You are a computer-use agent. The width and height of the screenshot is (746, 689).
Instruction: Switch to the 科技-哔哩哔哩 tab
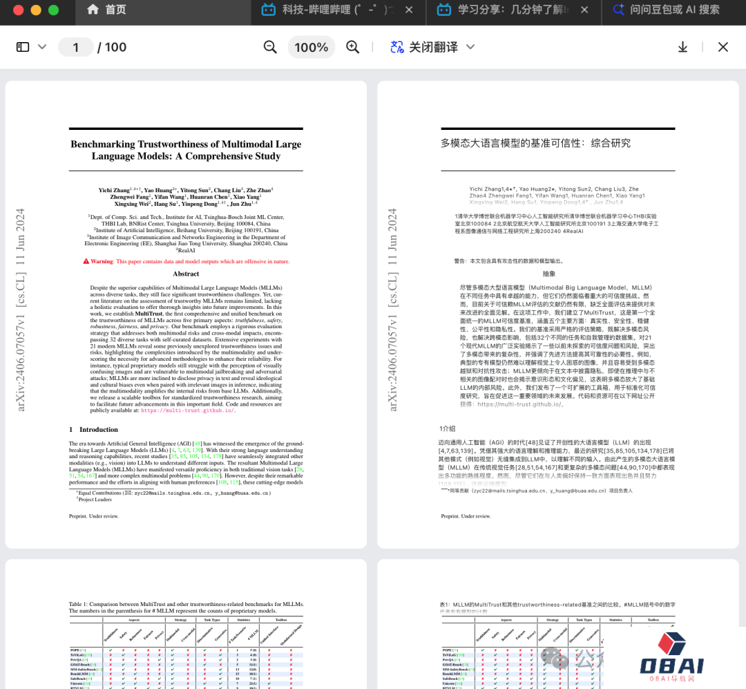pyautogui.click(x=332, y=10)
